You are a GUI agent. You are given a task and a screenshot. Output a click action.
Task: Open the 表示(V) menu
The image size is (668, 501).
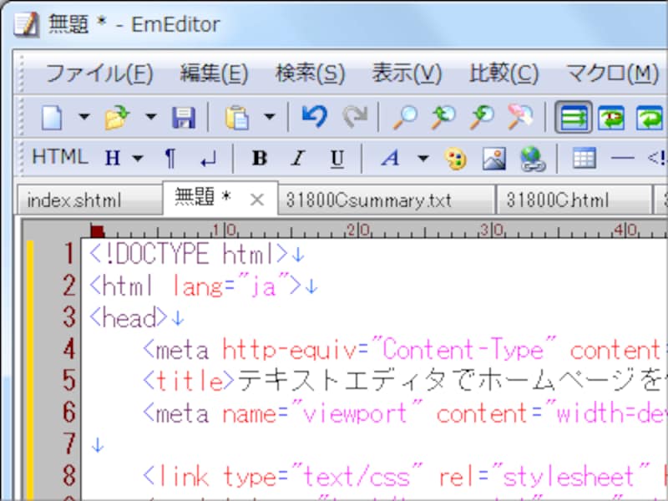click(407, 73)
